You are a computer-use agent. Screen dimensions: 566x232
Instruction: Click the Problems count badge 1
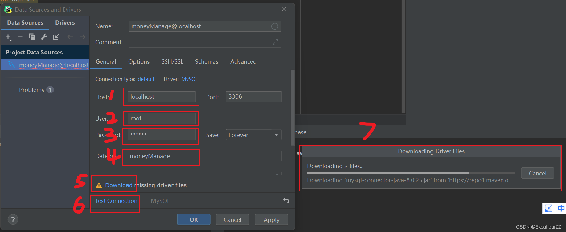pos(50,90)
